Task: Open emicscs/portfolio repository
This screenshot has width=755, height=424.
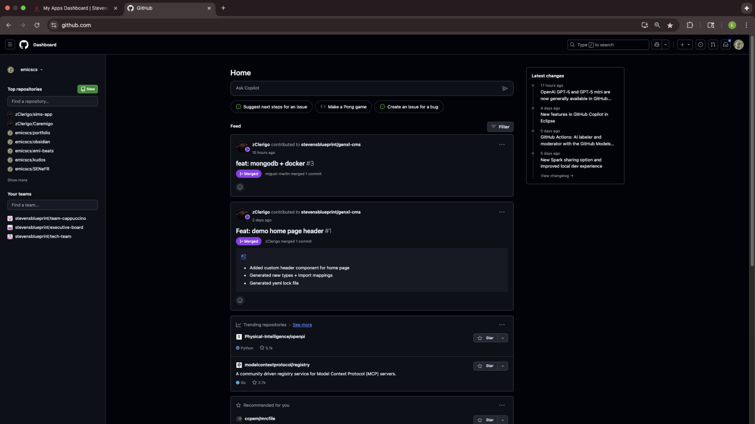Action: click(x=32, y=133)
